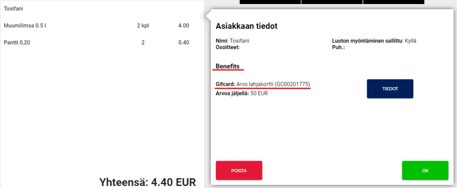Click the Nimi: Tosifani field in popup
This screenshot has width=457, height=188.
point(232,41)
